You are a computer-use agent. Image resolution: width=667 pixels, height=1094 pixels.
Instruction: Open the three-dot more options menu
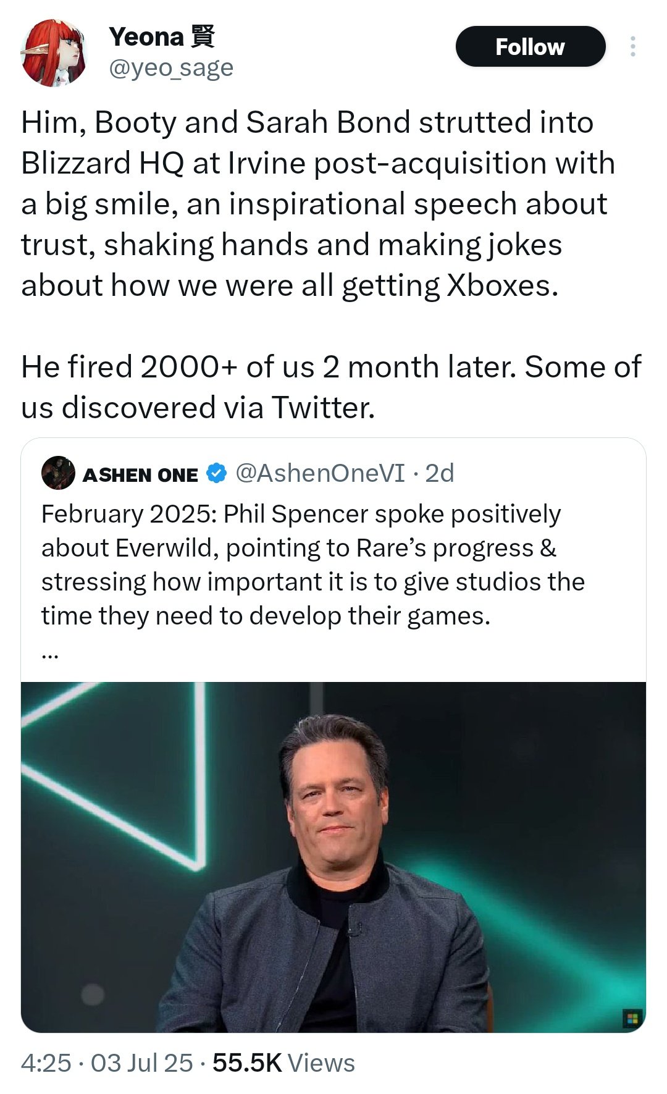point(632,46)
